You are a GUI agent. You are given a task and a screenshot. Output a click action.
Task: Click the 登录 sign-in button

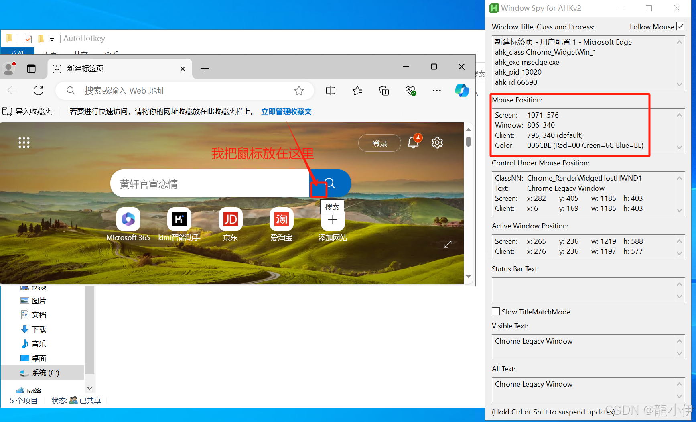[x=379, y=143]
